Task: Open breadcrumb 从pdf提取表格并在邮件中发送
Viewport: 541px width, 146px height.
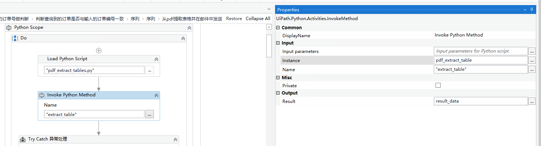Action: [x=192, y=19]
